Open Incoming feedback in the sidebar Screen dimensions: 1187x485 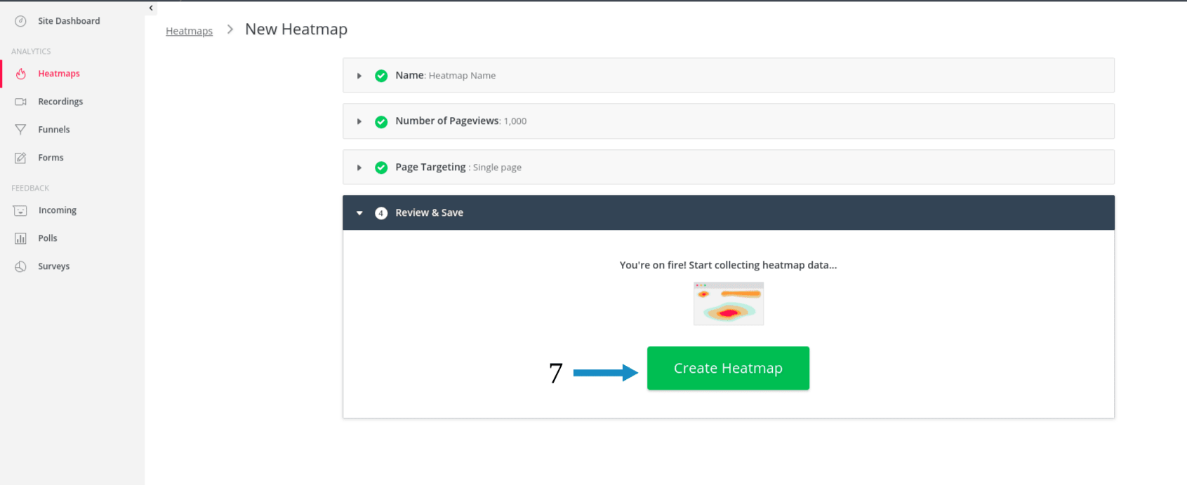tap(58, 210)
